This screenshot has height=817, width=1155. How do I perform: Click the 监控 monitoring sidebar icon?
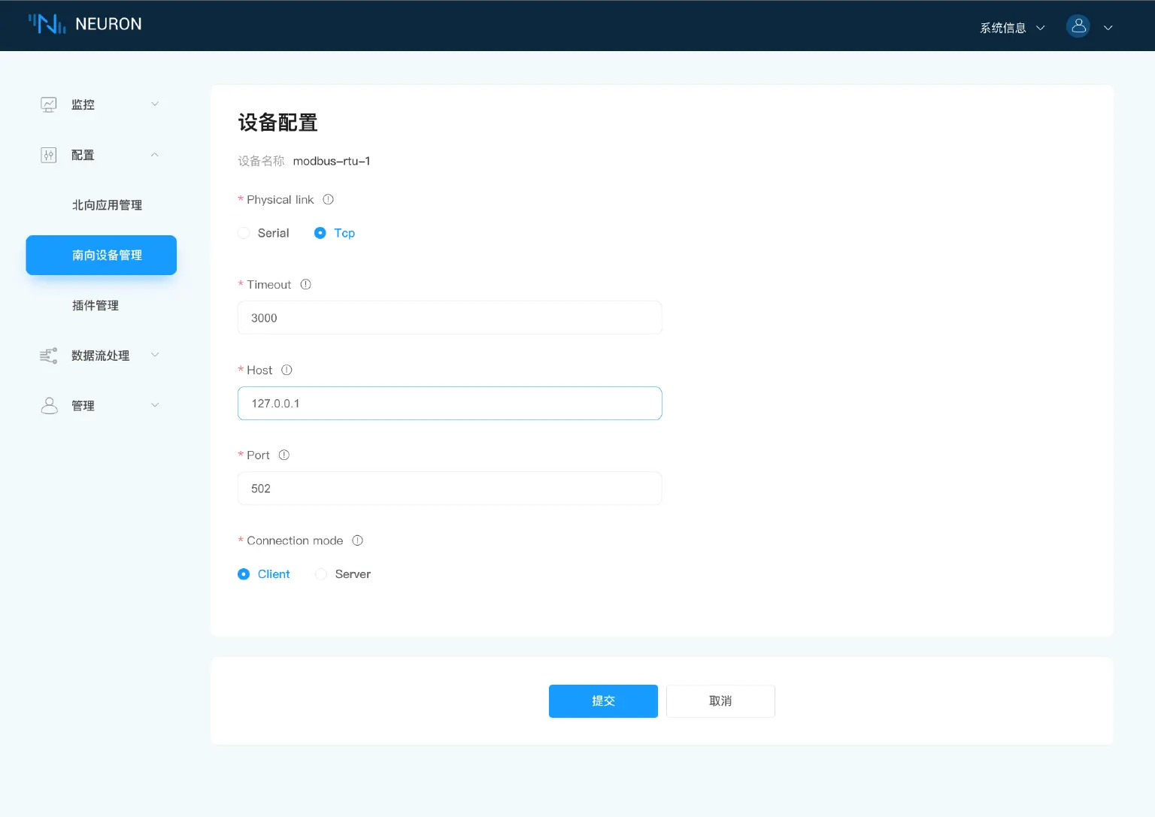pos(48,104)
